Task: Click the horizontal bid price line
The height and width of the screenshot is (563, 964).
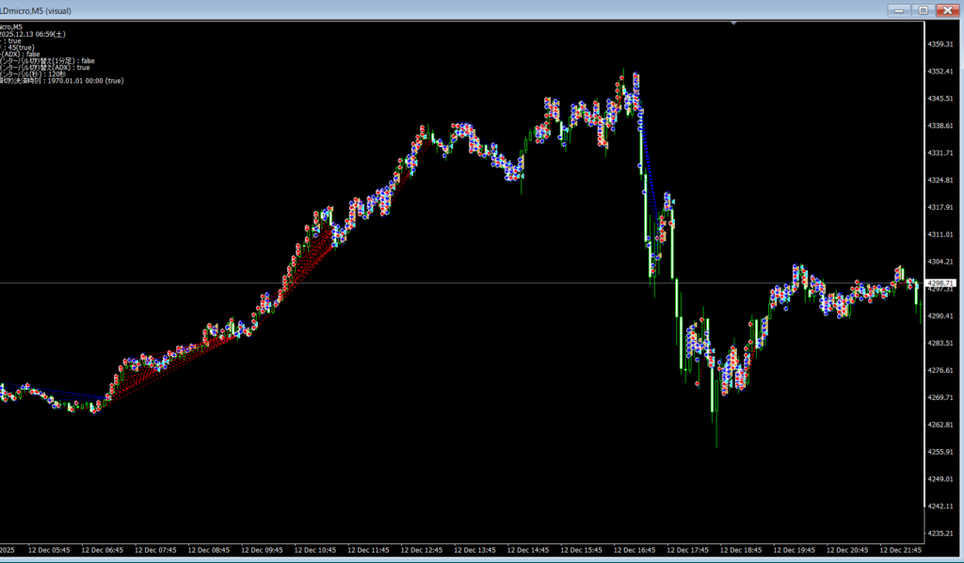Action: 471,282
